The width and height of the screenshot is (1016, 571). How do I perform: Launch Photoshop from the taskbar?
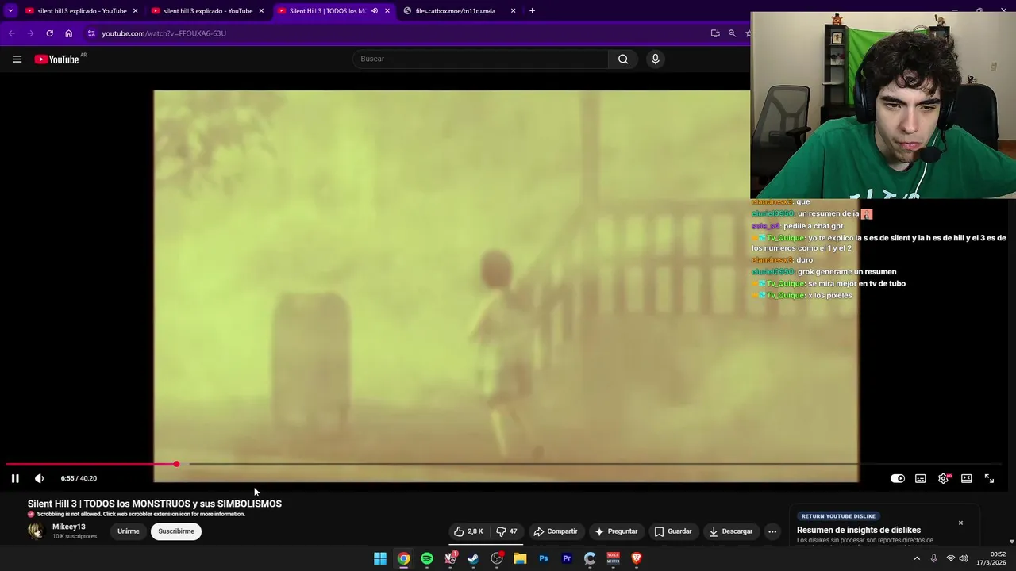pos(544,558)
